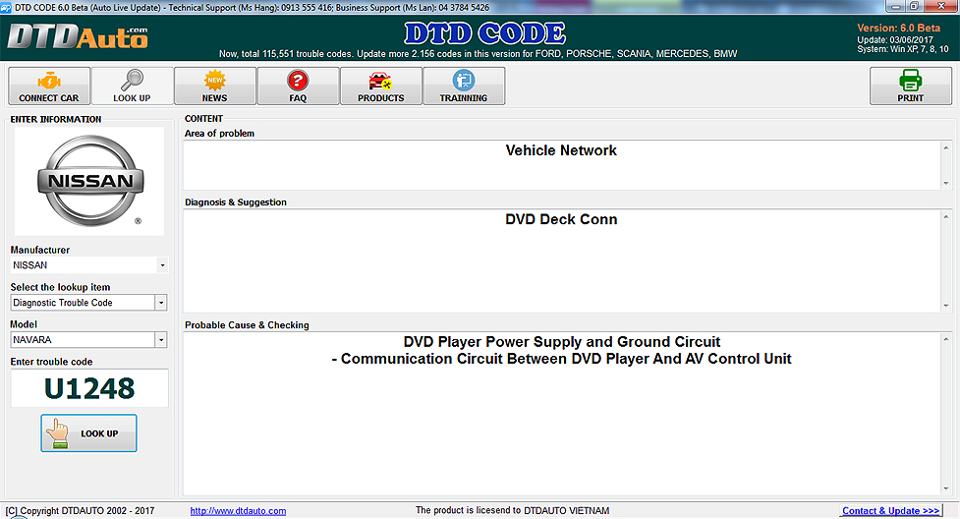Click the 'DVD Deck Conn' text
The image size is (960, 519).
pos(561,219)
